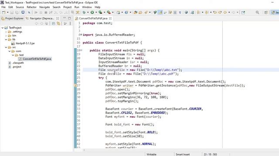Toggle Block Selection Mode icon
This screenshot has height=156, width=279.
pos(175,13)
